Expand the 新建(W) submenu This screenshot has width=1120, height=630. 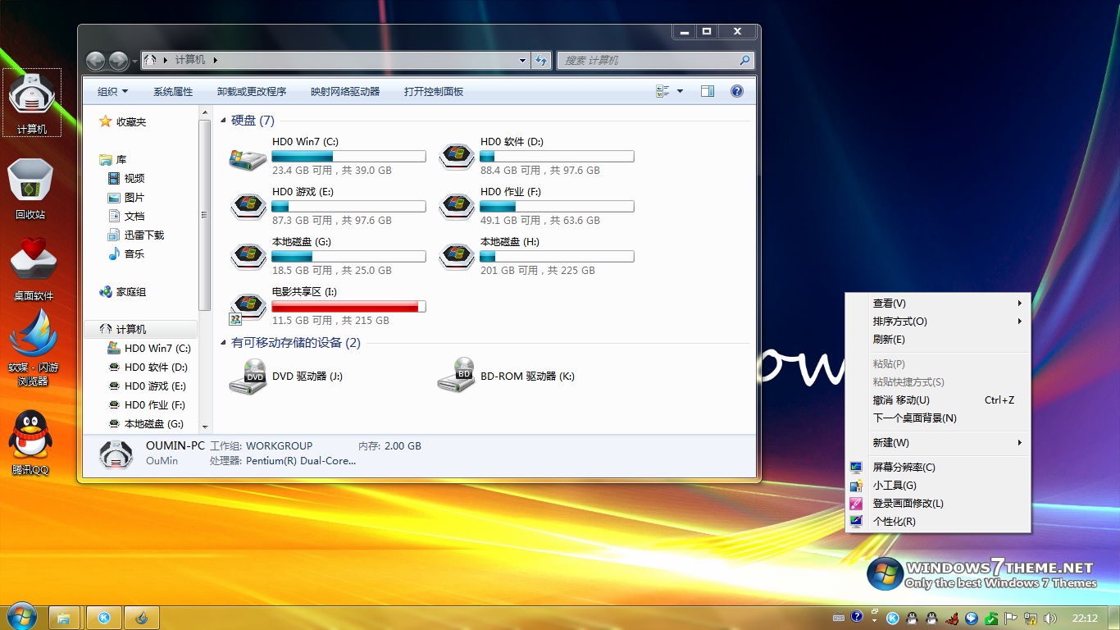click(938, 443)
